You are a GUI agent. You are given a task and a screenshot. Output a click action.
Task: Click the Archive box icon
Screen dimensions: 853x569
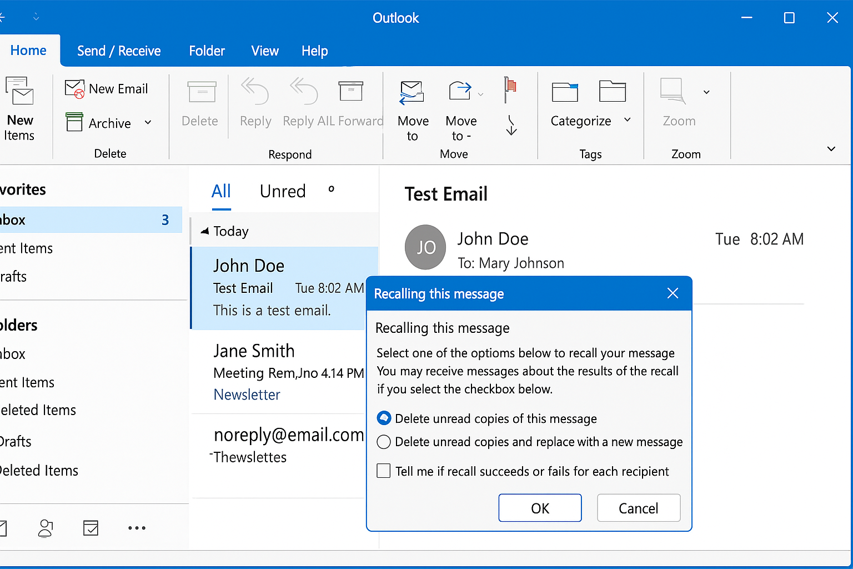click(x=74, y=122)
